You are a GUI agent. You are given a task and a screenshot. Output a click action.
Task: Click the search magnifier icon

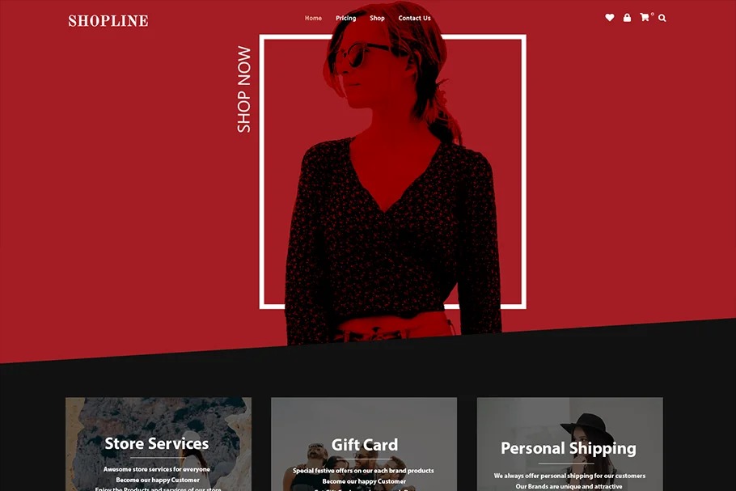tap(662, 18)
